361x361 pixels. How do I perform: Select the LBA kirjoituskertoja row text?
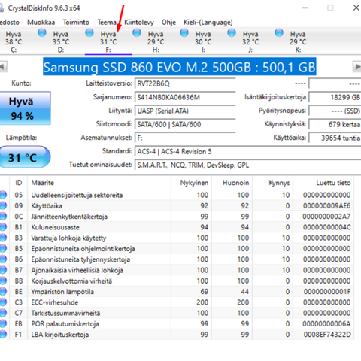[x=60, y=335]
